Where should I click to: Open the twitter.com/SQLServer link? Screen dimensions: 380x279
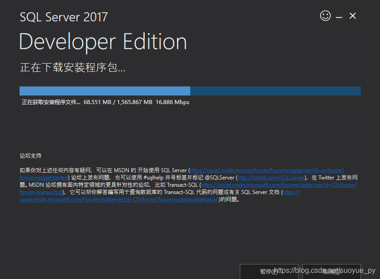[x=271, y=178]
